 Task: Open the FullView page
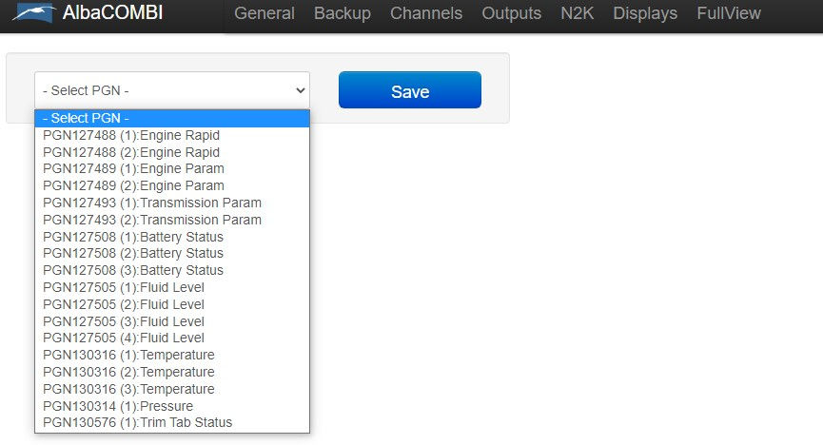tap(729, 13)
